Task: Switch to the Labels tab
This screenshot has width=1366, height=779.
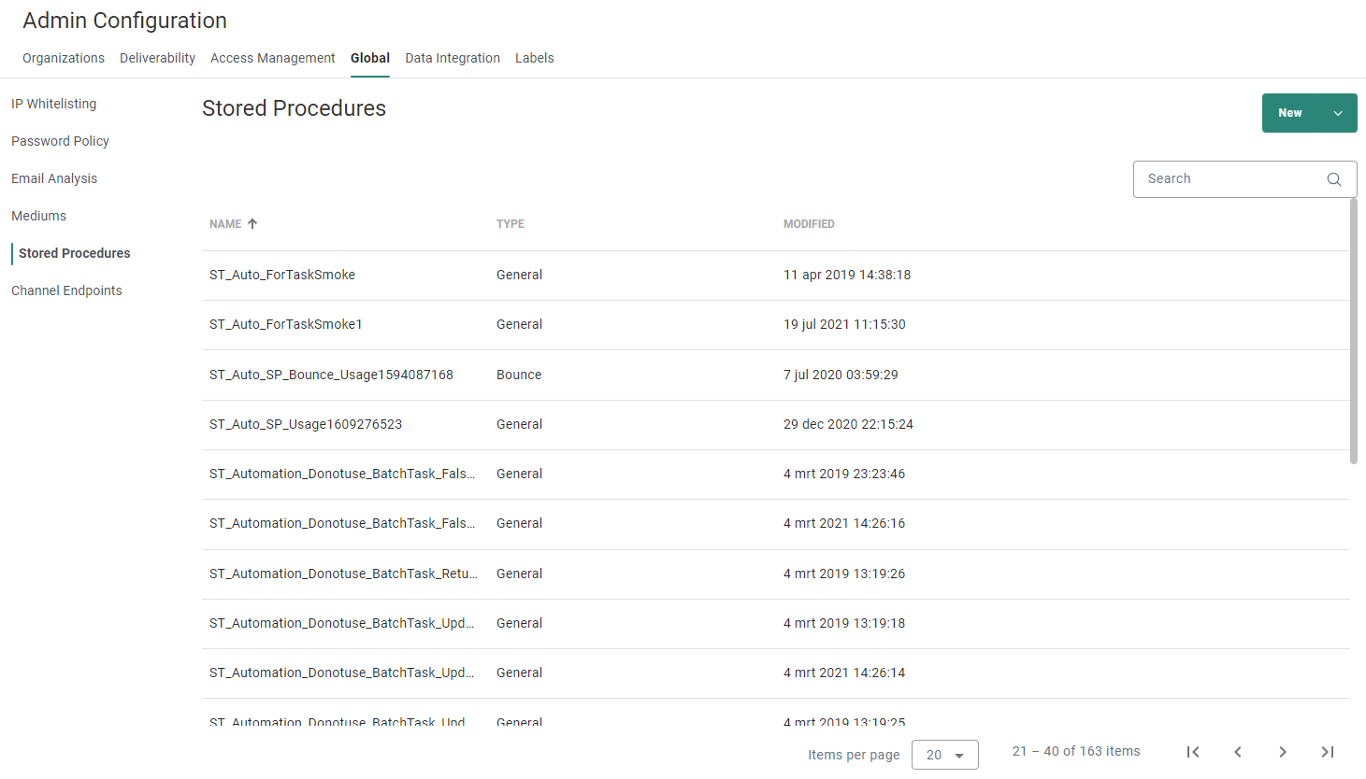Action: [534, 58]
